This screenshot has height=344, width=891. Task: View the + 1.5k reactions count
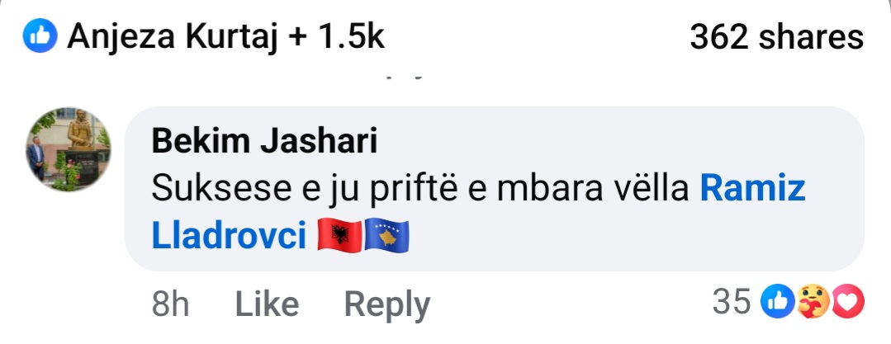pos(337,37)
